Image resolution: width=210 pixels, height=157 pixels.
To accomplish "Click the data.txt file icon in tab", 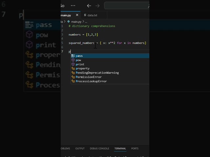I will [x=85, y=15].
